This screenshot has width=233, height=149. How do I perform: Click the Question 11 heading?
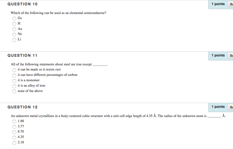click(22, 55)
